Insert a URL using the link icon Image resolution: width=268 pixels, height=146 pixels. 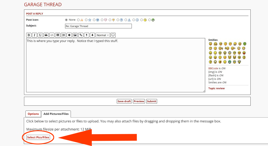pyautogui.click(x=81, y=35)
